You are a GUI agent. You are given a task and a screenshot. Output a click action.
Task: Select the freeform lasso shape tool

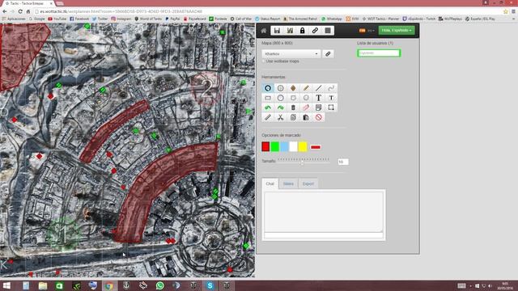point(306,98)
